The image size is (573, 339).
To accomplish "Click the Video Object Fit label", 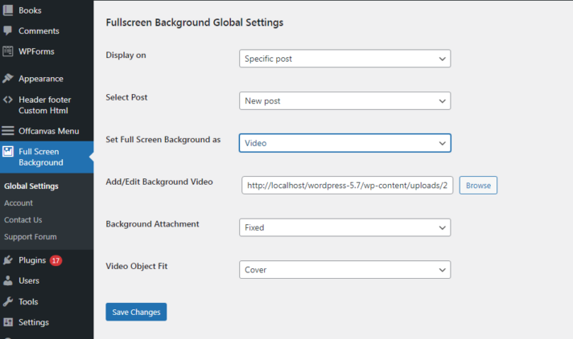I will pos(137,266).
